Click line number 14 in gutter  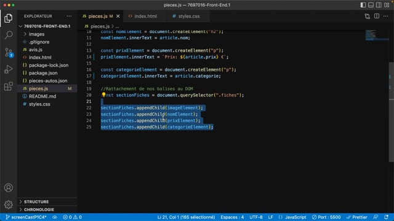(x=89, y=57)
